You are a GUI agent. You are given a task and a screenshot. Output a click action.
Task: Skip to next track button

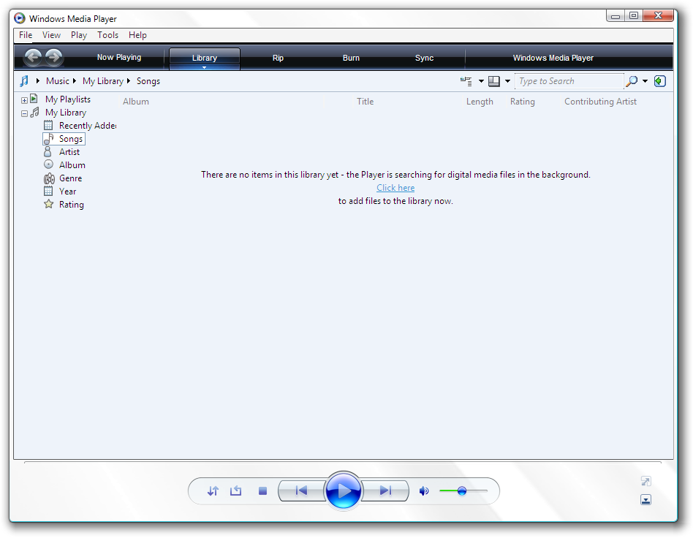[385, 490]
